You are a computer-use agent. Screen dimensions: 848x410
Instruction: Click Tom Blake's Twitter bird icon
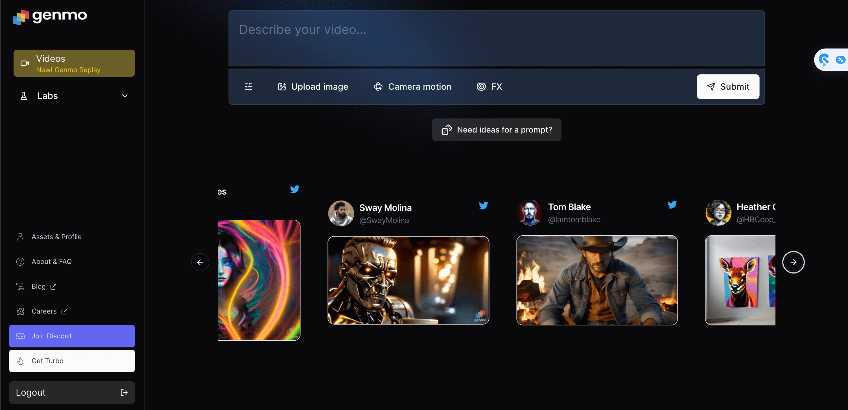pyautogui.click(x=672, y=204)
